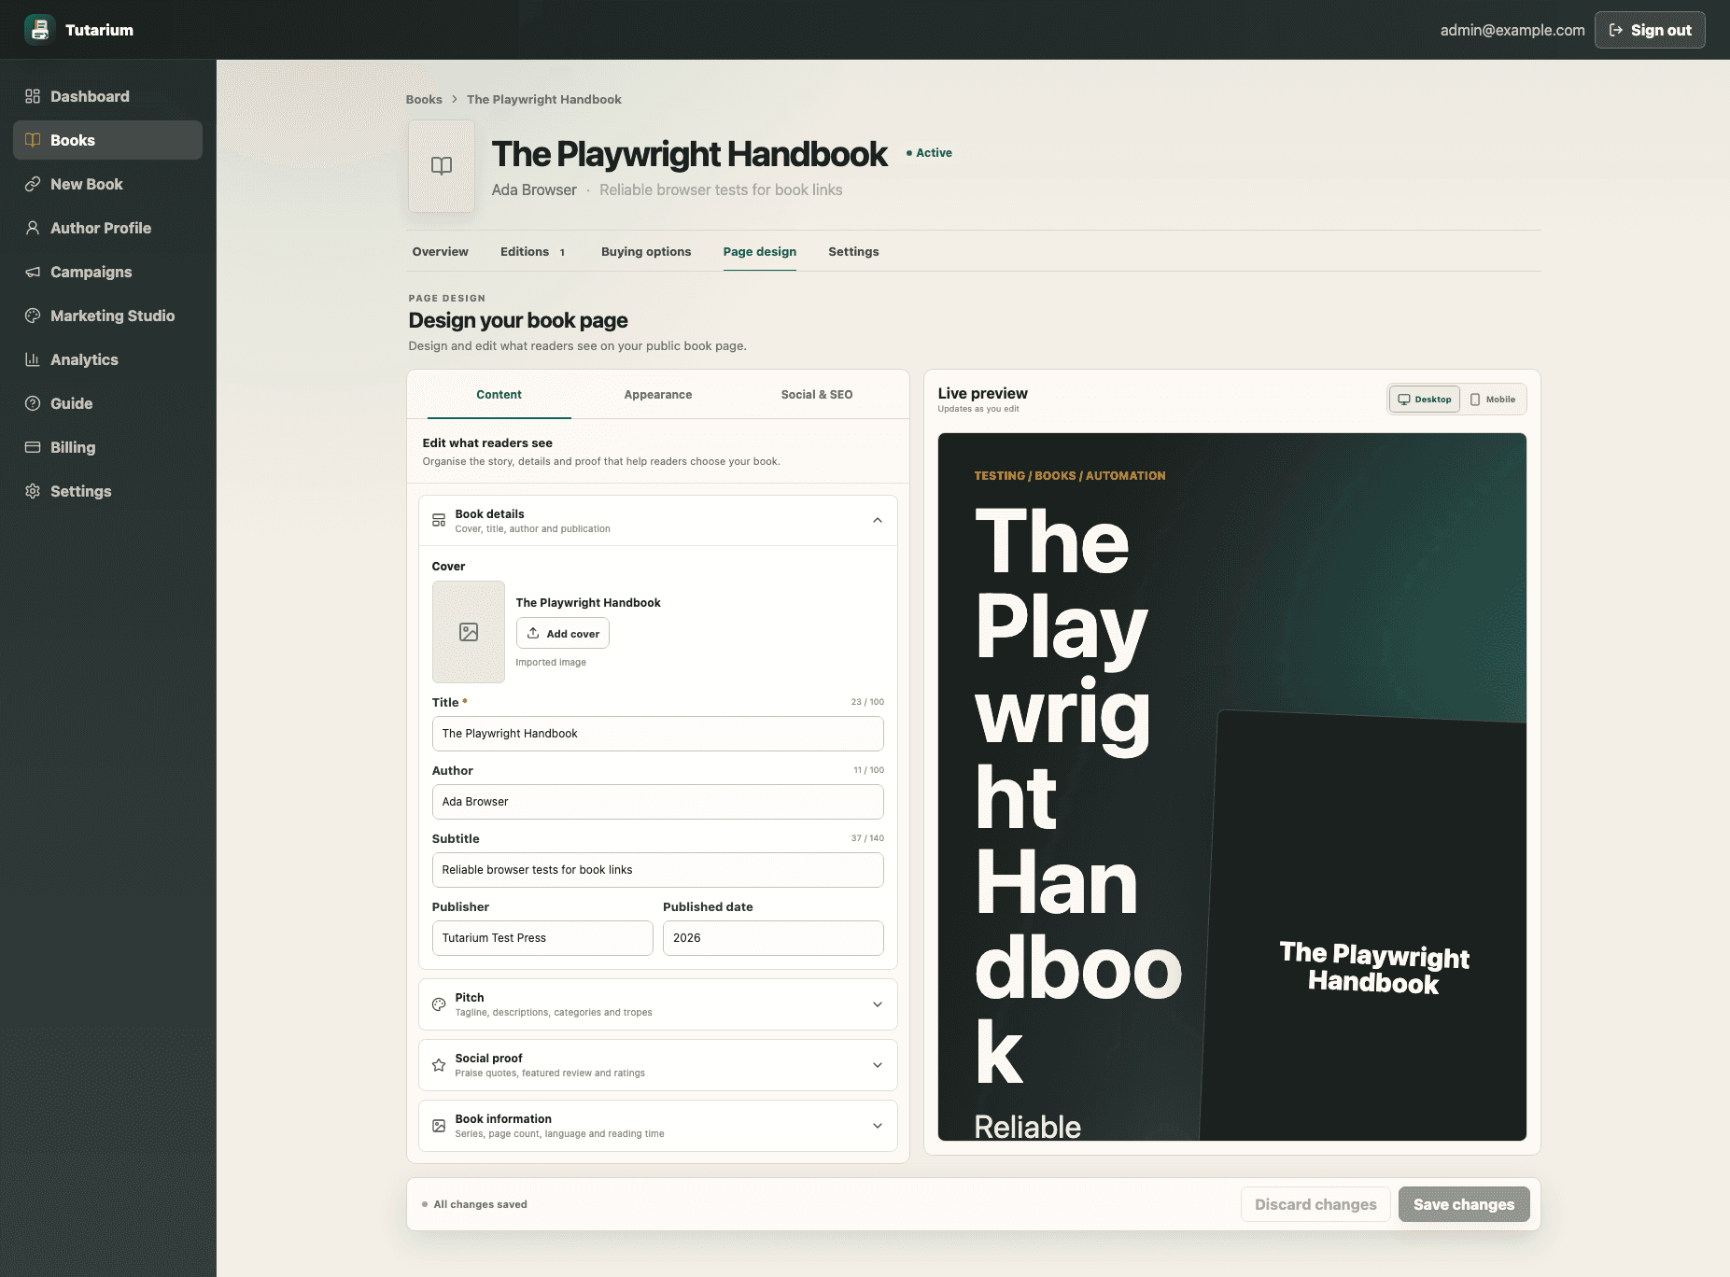Click the Book details layout icon
Screen dimensions: 1730x1277
(439, 520)
